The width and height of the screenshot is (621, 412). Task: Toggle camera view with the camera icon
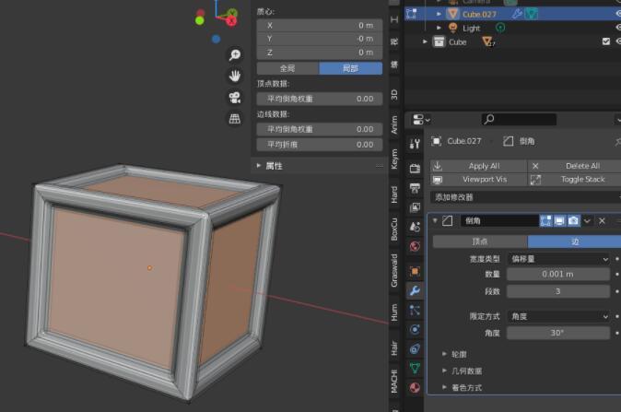(x=234, y=97)
